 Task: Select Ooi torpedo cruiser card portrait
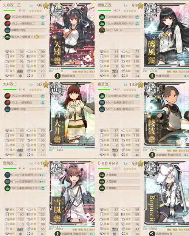[72, 114]
